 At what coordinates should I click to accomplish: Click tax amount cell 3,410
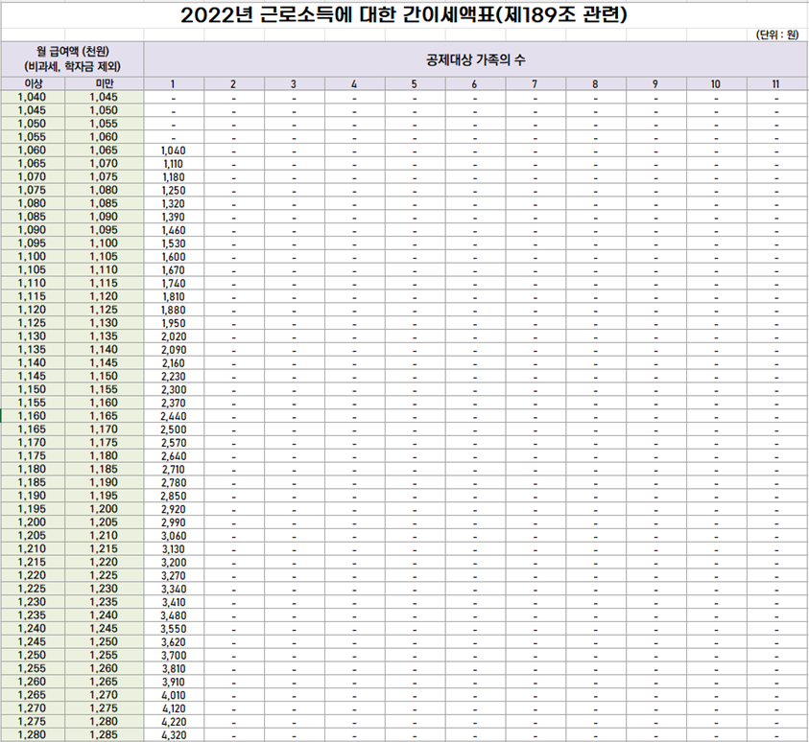click(174, 602)
